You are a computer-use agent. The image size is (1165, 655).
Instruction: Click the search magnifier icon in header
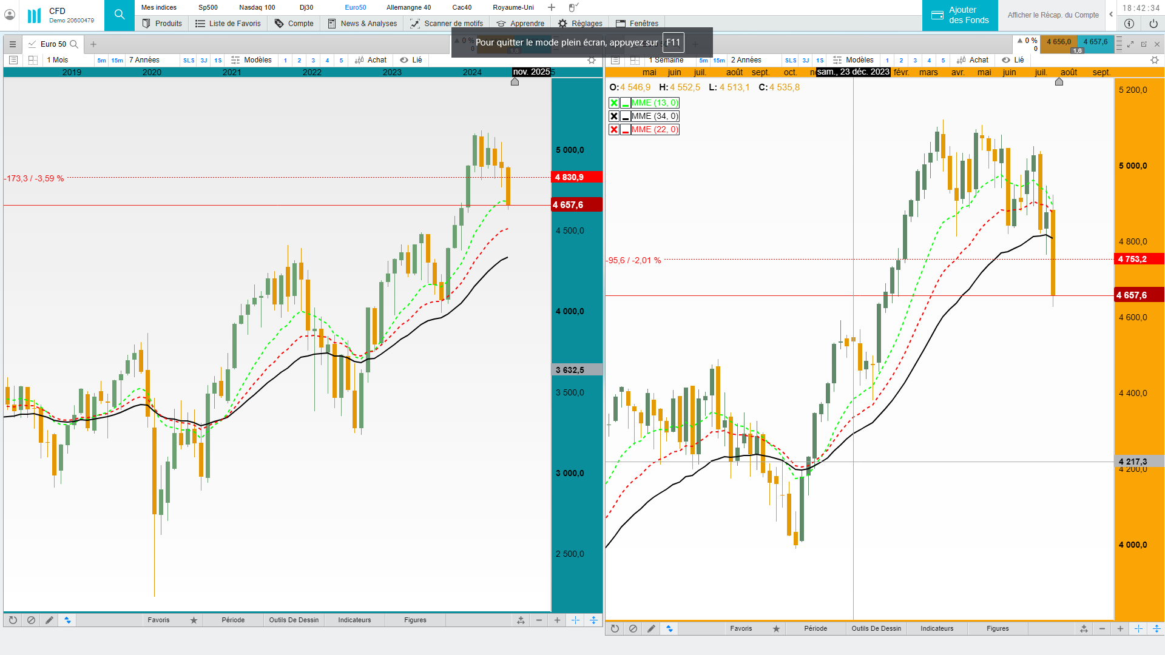[120, 15]
